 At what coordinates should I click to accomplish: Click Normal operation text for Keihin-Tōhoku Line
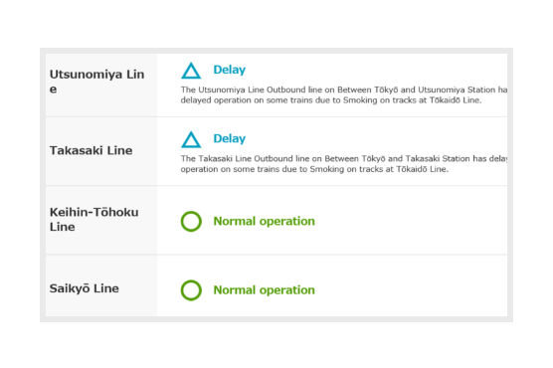(265, 221)
